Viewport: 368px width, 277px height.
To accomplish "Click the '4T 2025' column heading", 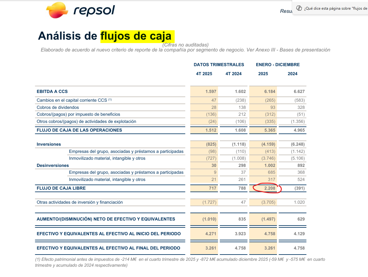I will (x=204, y=74).
